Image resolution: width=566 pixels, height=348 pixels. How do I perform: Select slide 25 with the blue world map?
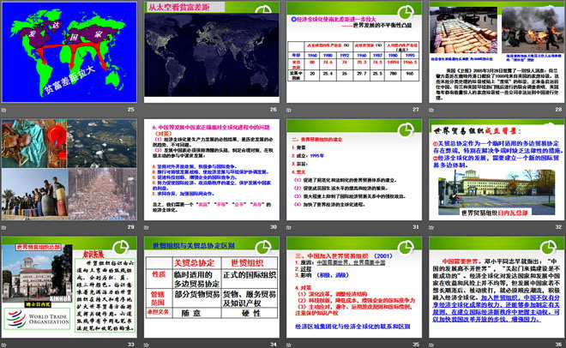69,52
